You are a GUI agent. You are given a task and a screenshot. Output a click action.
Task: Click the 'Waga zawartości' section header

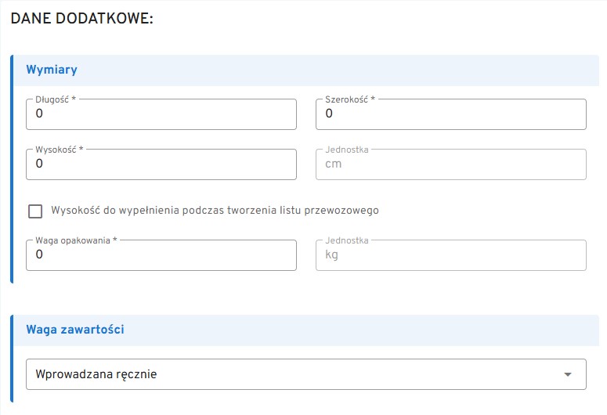click(x=75, y=330)
